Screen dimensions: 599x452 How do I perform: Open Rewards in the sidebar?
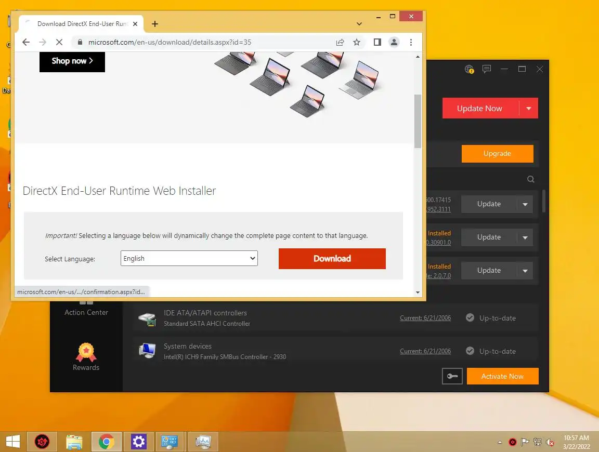[86, 356]
